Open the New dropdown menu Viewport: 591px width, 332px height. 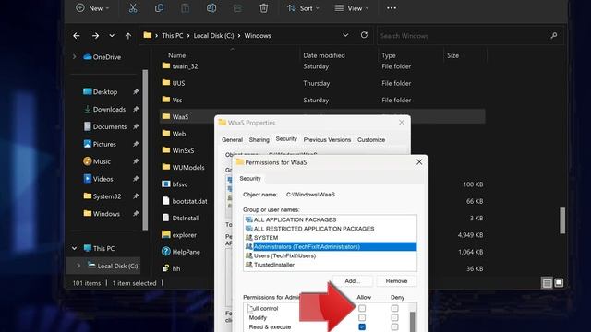pos(92,8)
